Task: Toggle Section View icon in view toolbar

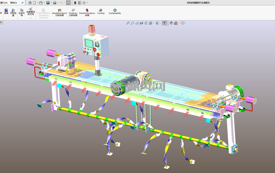Action: pyautogui.click(x=142, y=23)
